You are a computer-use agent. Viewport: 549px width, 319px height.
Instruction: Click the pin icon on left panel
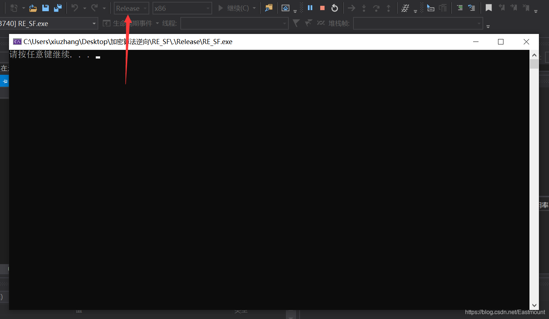5,81
